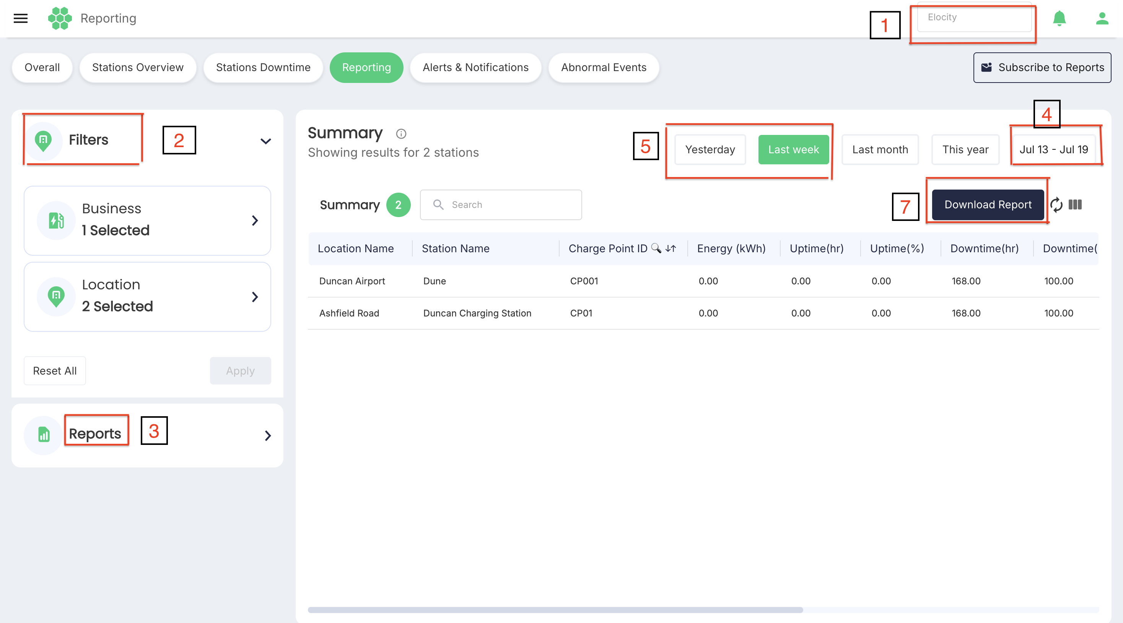The width and height of the screenshot is (1123, 623).
Task: Select the Last week time range
Action: click(x=793, y=149)
